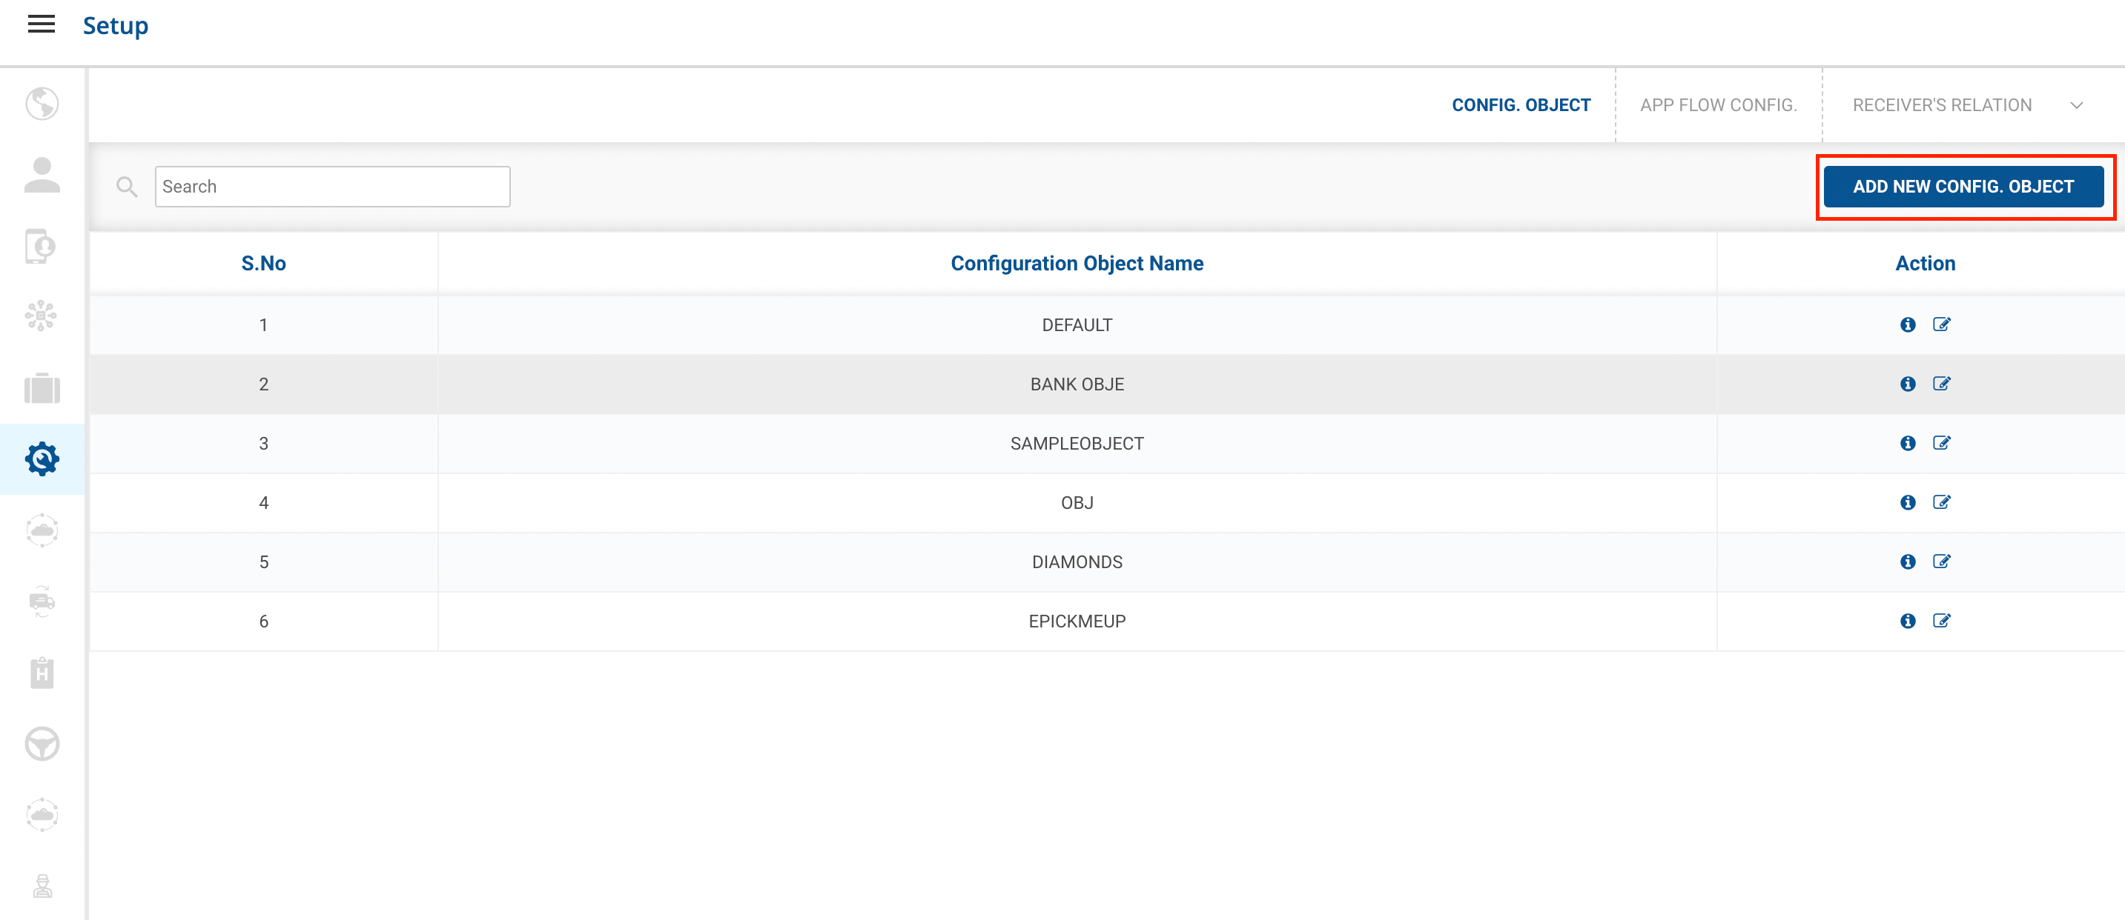This screenshot has width=2125, height=920.
Task: Click ADD NEW CONFIG. OBJECT button
Action: pos(1963,187)
